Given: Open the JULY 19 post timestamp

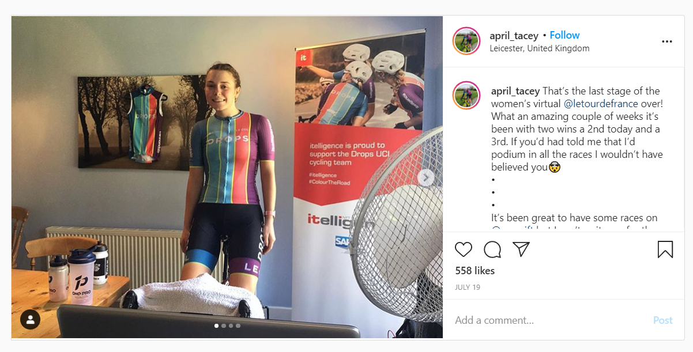Looking at the screenshot, I should pos(468,287).
